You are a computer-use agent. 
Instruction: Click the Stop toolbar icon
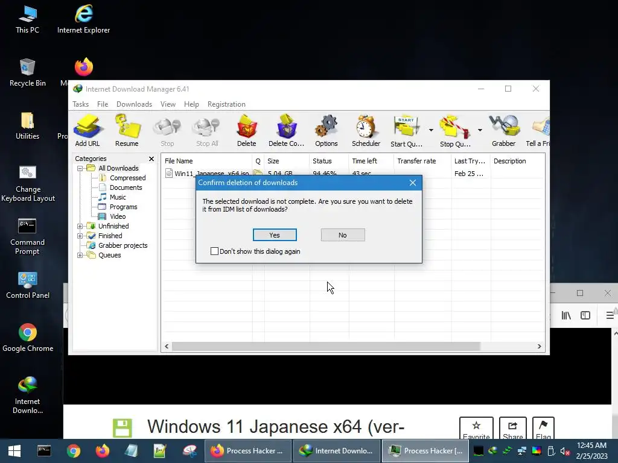pos(167,132)
